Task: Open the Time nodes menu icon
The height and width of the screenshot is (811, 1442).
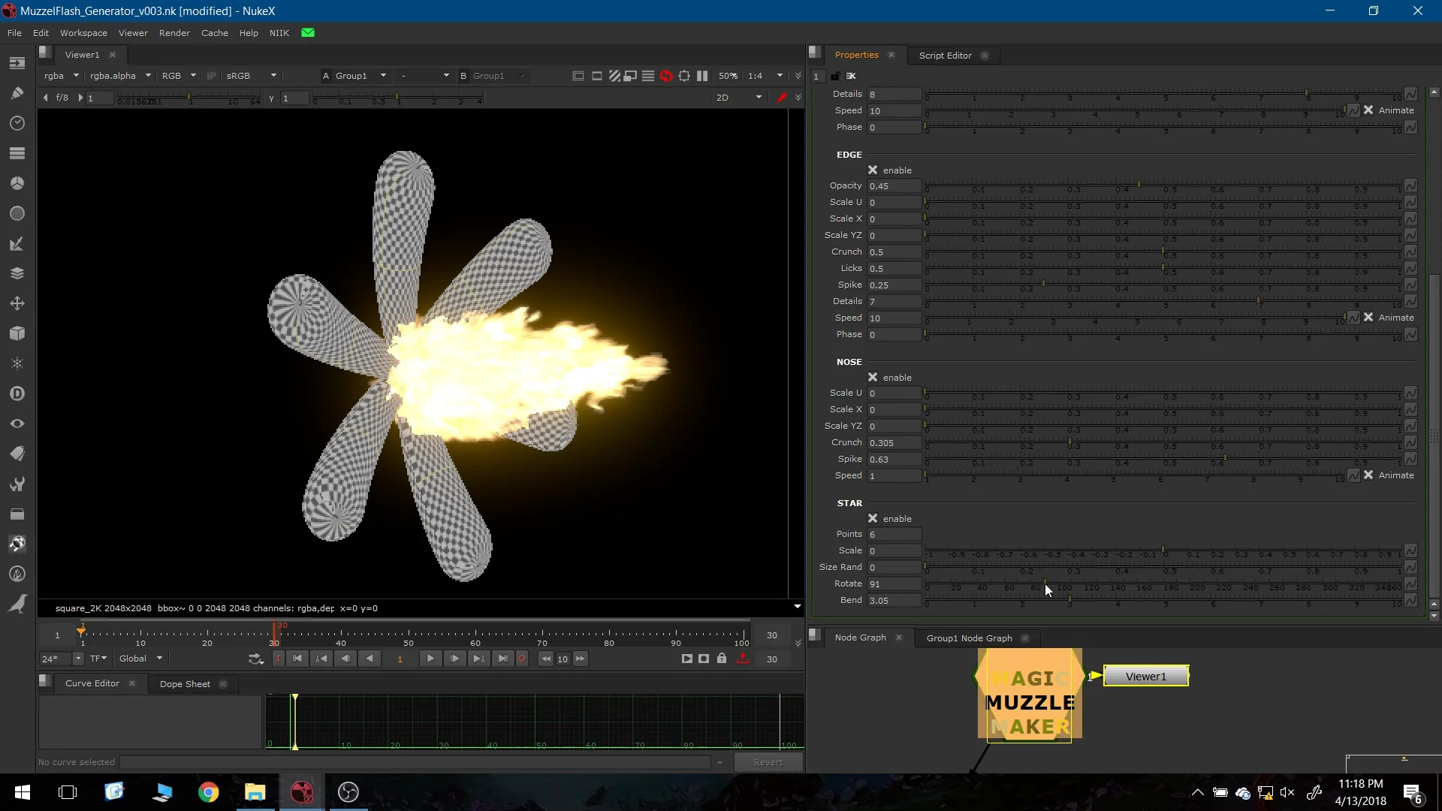Action: pos(18,123)
